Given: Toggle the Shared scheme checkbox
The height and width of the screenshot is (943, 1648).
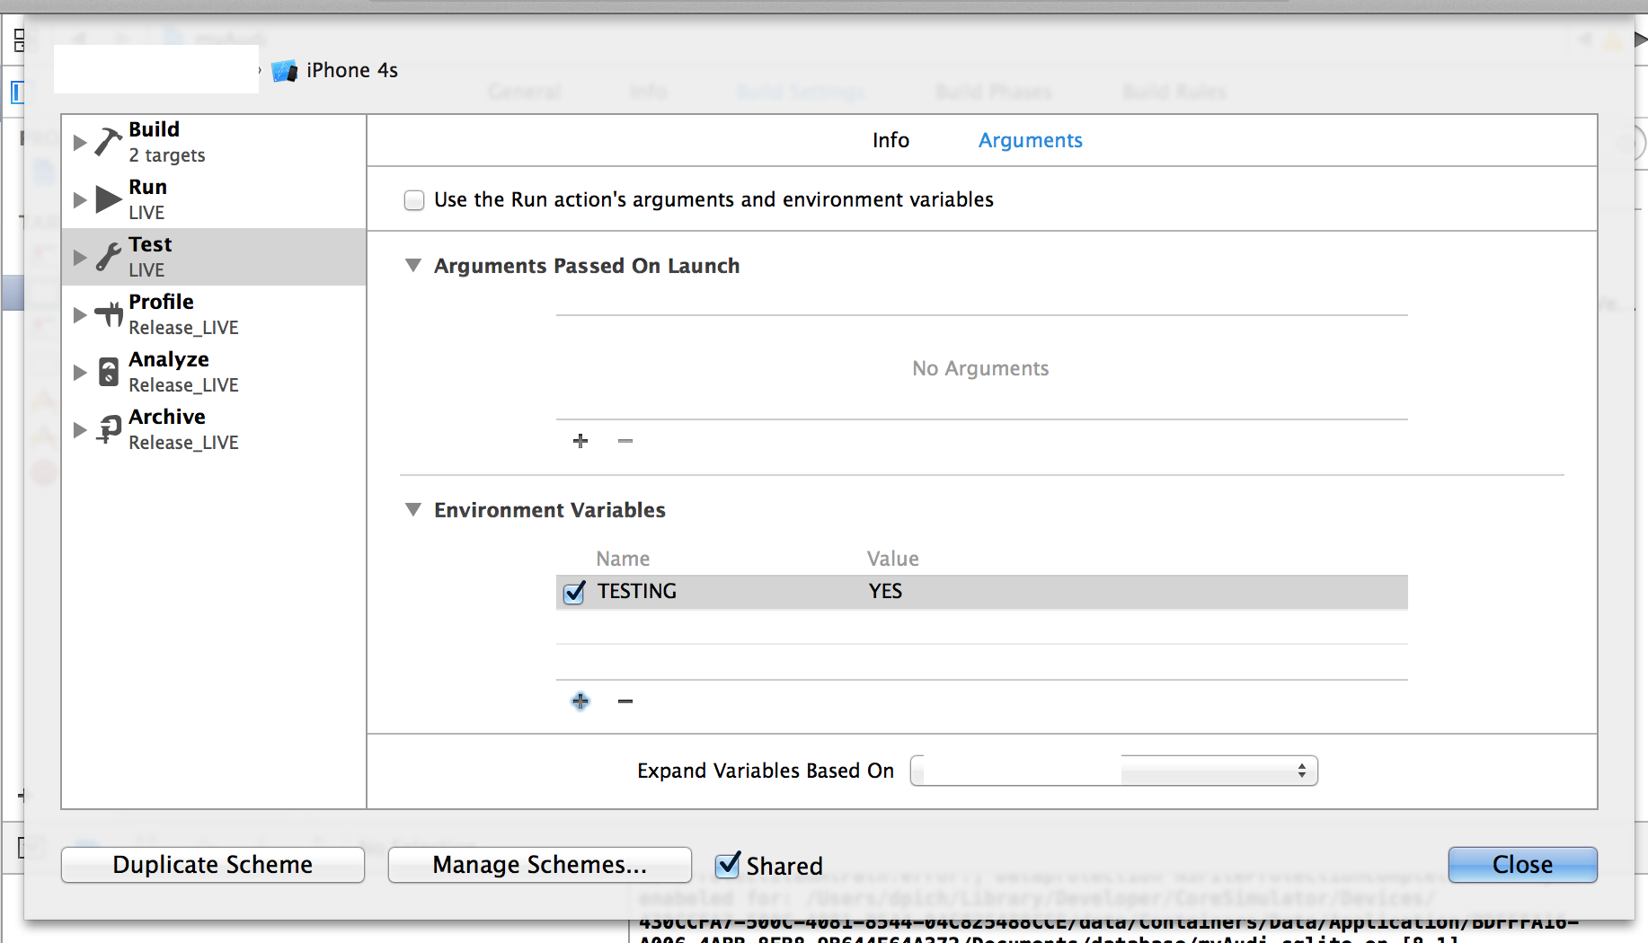Looking at the screenshot, I should 727,865.
